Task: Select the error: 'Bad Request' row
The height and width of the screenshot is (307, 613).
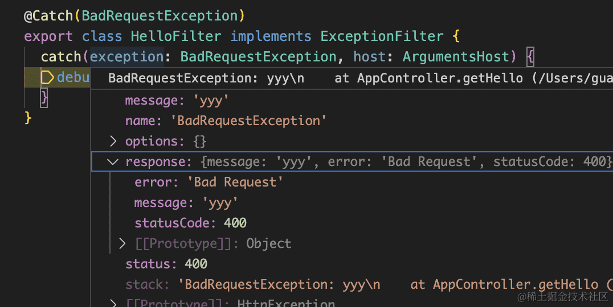Action: pos(209,182)
